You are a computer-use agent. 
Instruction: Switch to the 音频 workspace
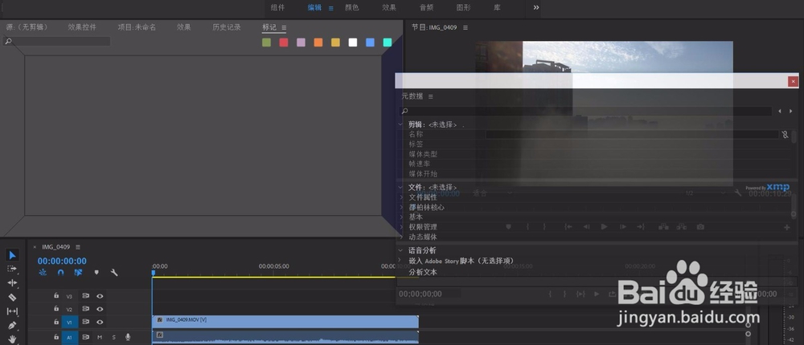tap(427, 8)
